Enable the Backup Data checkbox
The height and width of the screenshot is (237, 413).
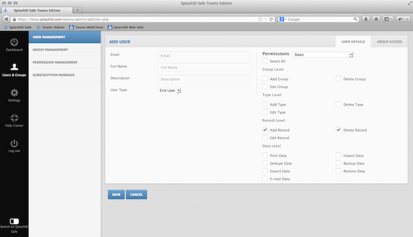coord(338,163)
